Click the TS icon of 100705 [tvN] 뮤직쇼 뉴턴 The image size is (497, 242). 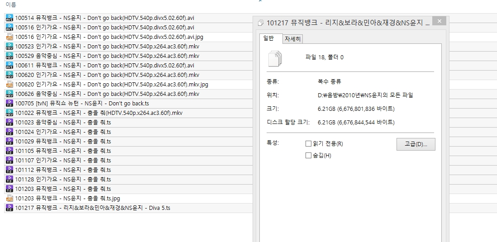10,104
